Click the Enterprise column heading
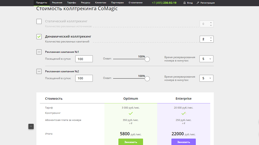The image size is (259, 145). click(x=184, y=98)
